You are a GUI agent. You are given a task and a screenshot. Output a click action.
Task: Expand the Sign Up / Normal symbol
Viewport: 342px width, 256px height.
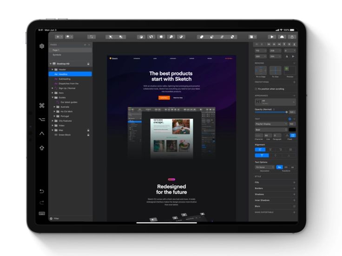coord(53,88)
